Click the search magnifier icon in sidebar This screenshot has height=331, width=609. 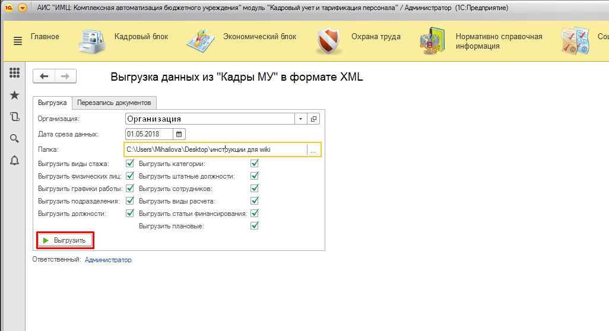15,138
